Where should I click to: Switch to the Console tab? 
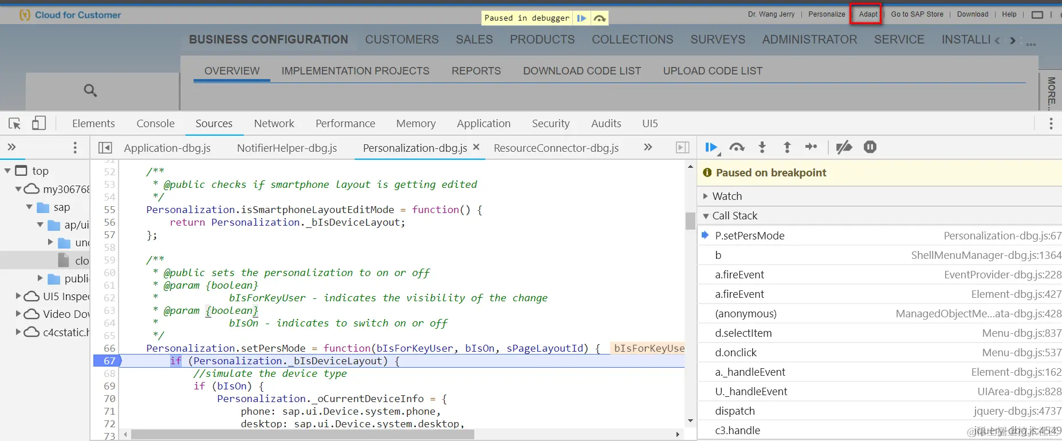pyautogui.click(x=155, y=124)
